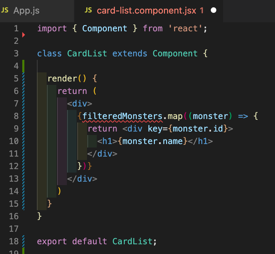This screenshot has height=254, width=275.
Task: Click closing brace on line 15
Action: pyautogui.click(x=49, y=204)
